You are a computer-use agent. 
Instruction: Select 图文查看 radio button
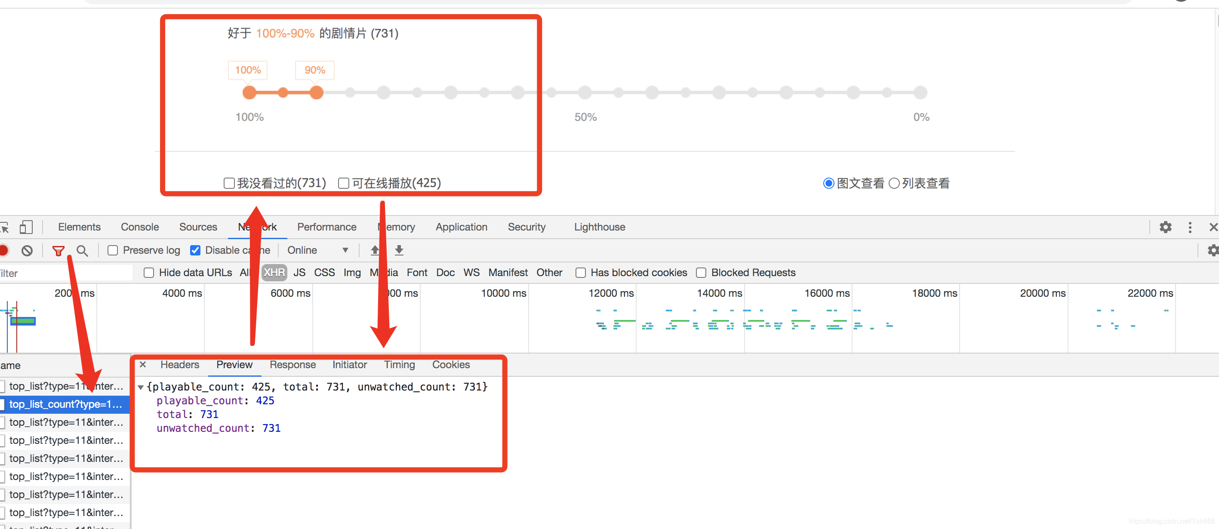tap(828, 183)
